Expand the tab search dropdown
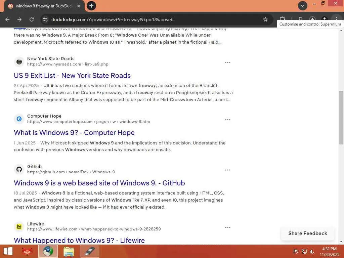The height and width of the screenshot is (258, 344). coord(303,6)
